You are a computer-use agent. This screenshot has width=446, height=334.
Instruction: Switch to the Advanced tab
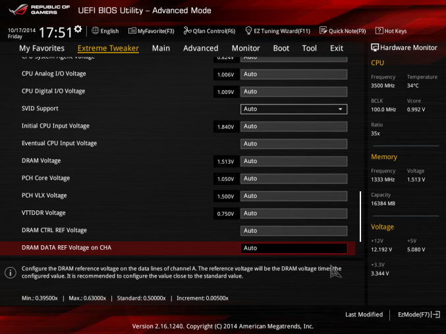200,48
